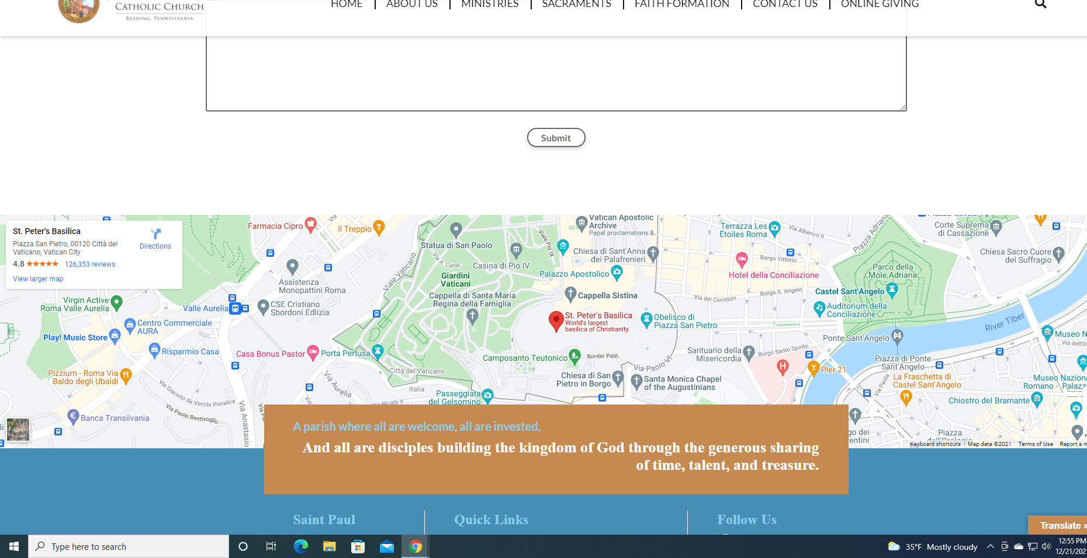
Task: Open File Explorer from the taskbar
Action: [x=330, y=546]
